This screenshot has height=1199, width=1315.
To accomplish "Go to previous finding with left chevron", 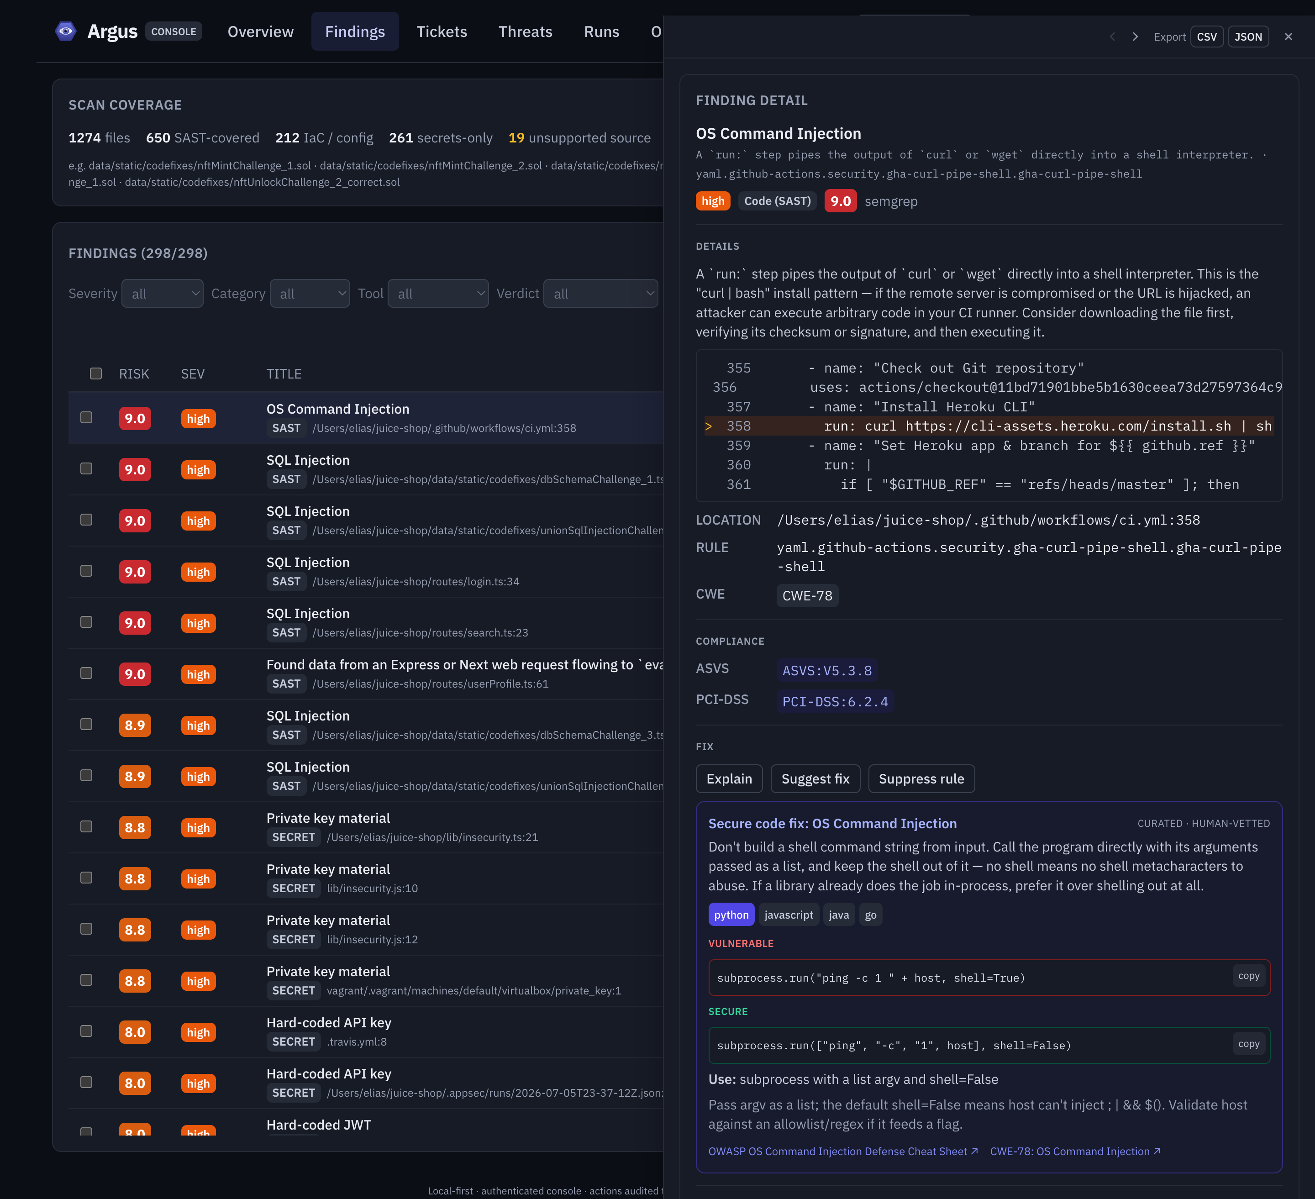I will (x=1112, y=37).
